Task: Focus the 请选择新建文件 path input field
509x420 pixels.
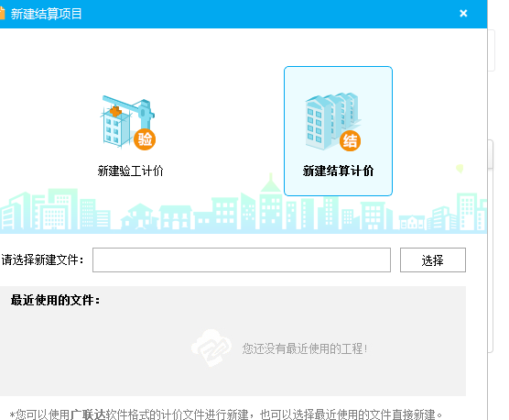Action: (242, 260)
